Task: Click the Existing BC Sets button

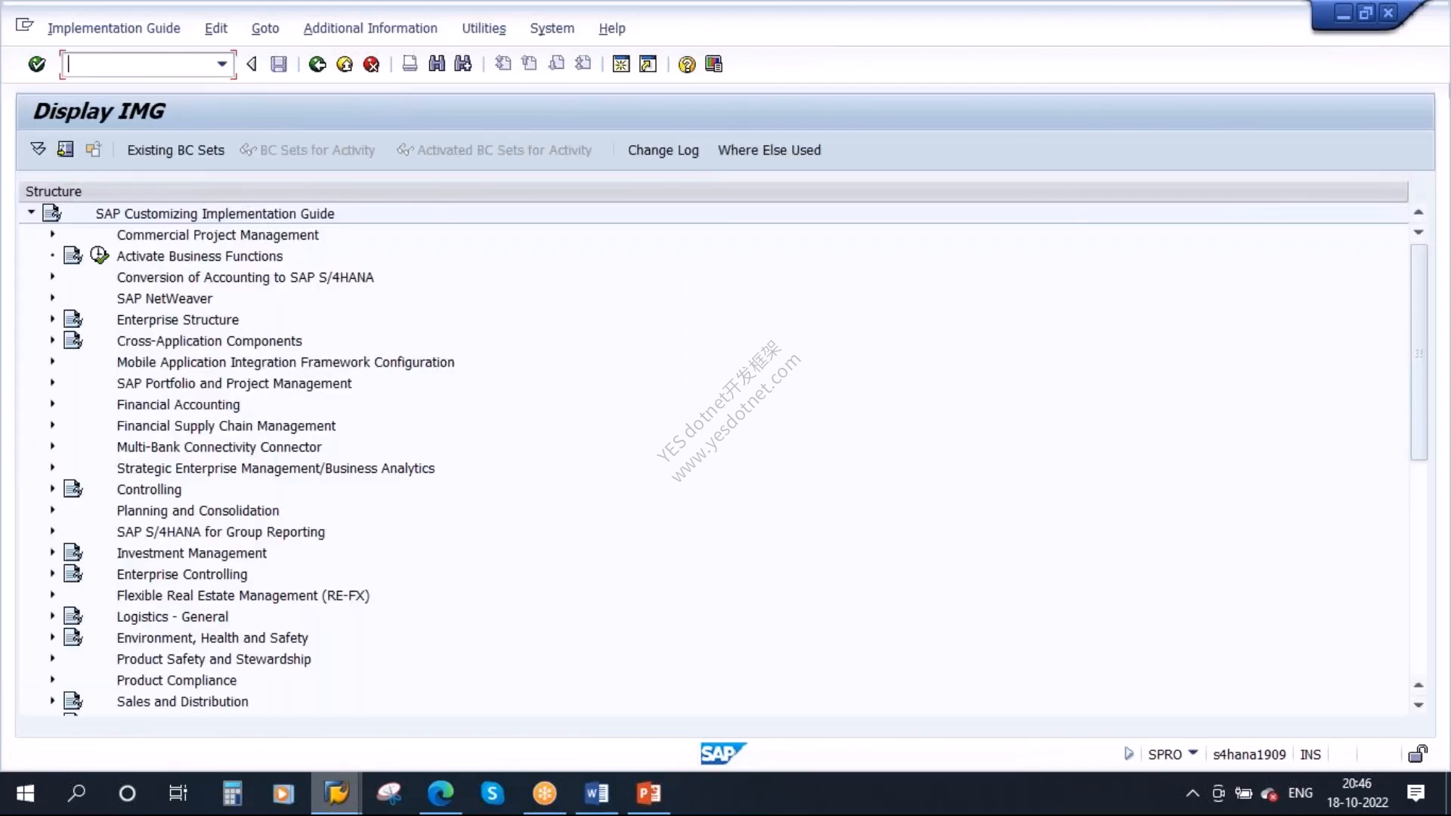Action: 175,150
